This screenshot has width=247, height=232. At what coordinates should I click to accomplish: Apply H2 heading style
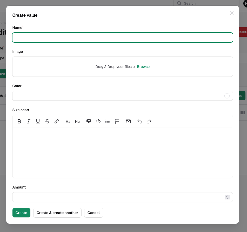68,121
